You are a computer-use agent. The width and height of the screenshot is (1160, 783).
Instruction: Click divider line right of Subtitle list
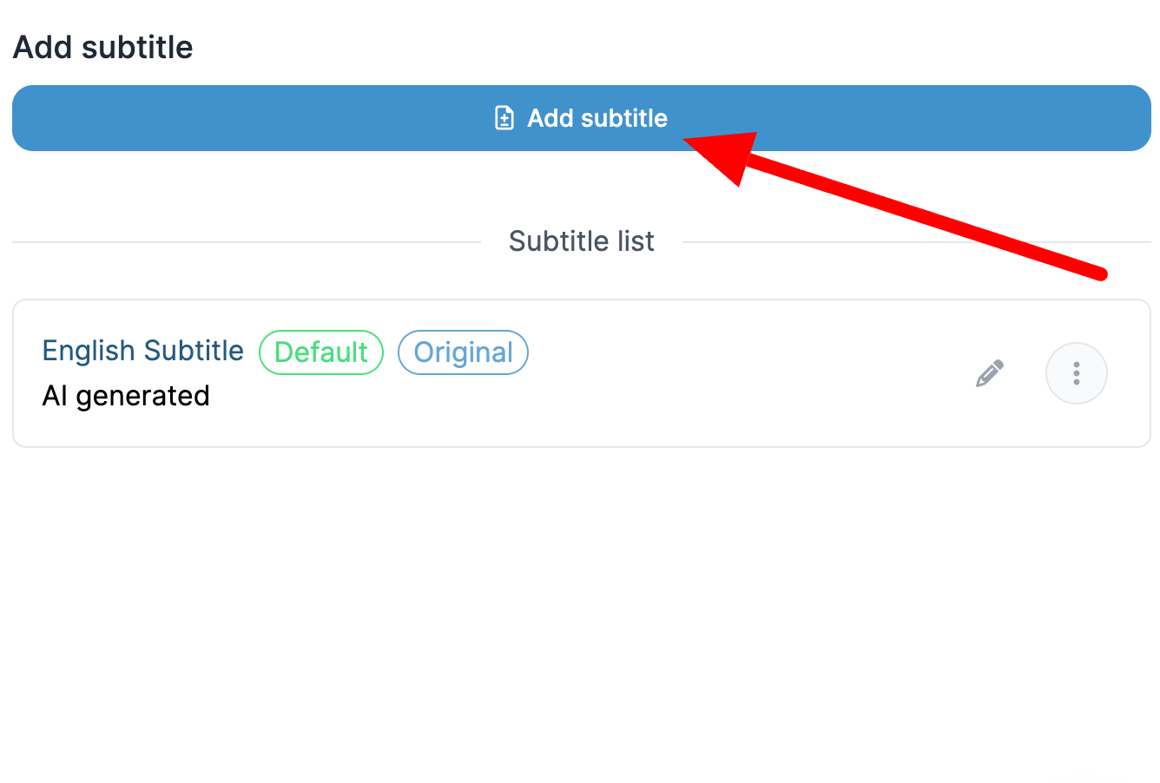click(x=917, y=242)
